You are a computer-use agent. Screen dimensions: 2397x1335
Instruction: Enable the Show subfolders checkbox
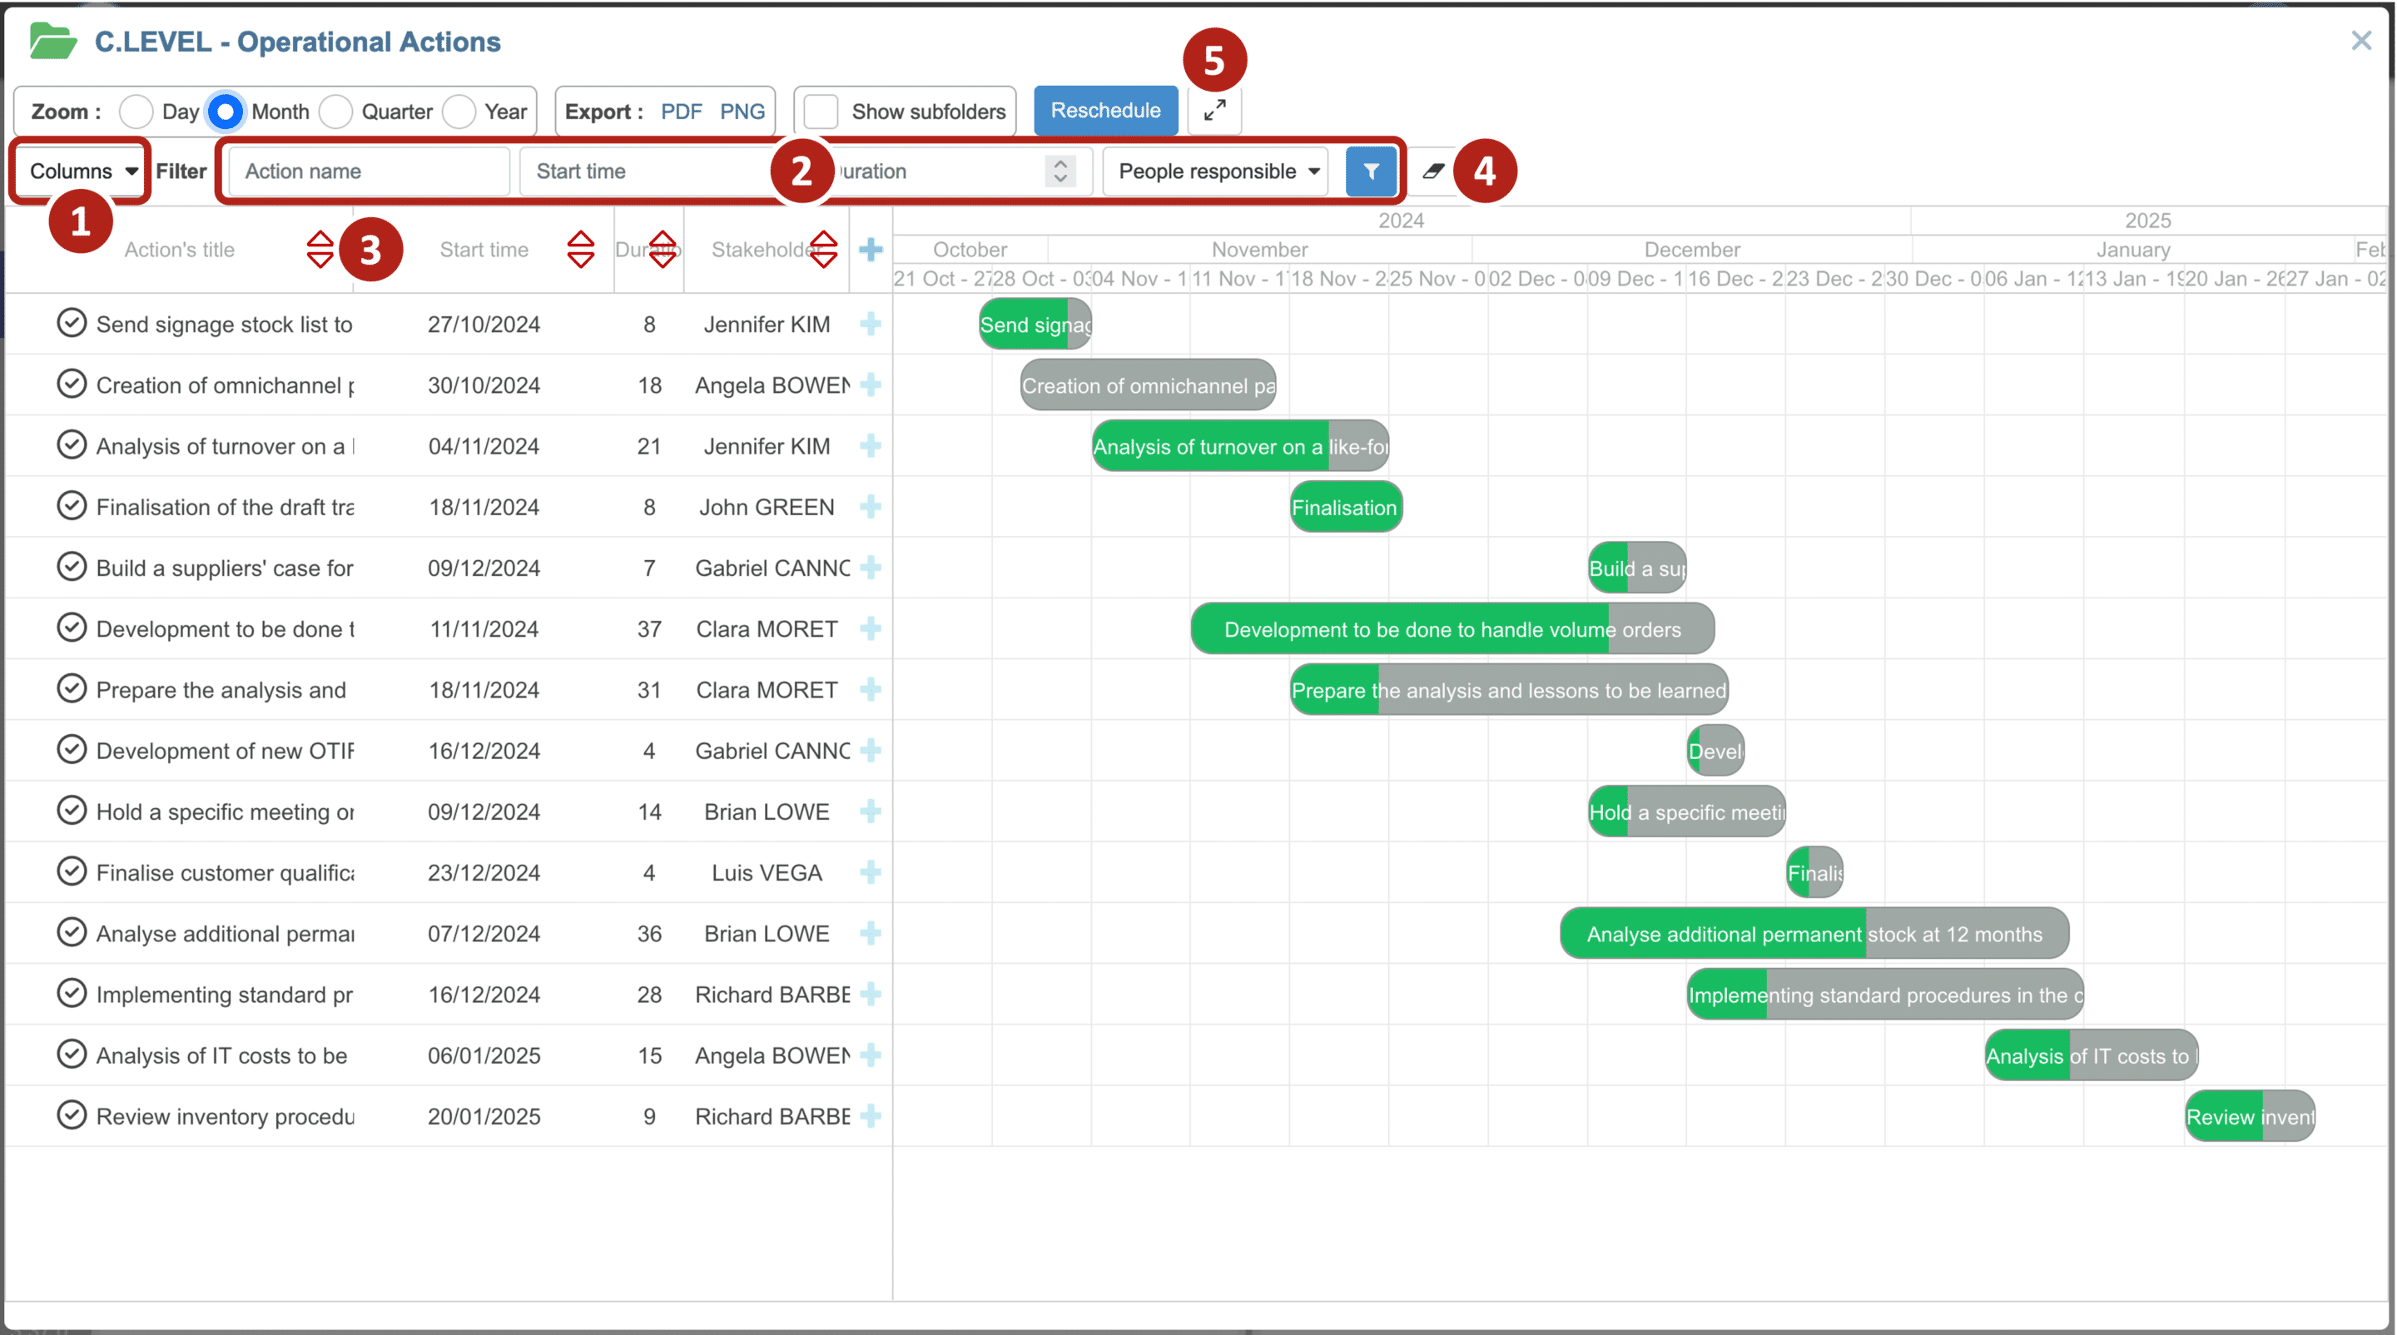[x=821, y=112]
